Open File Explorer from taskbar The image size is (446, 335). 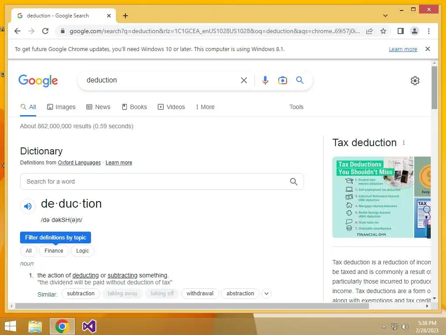(x=35, y=326)
